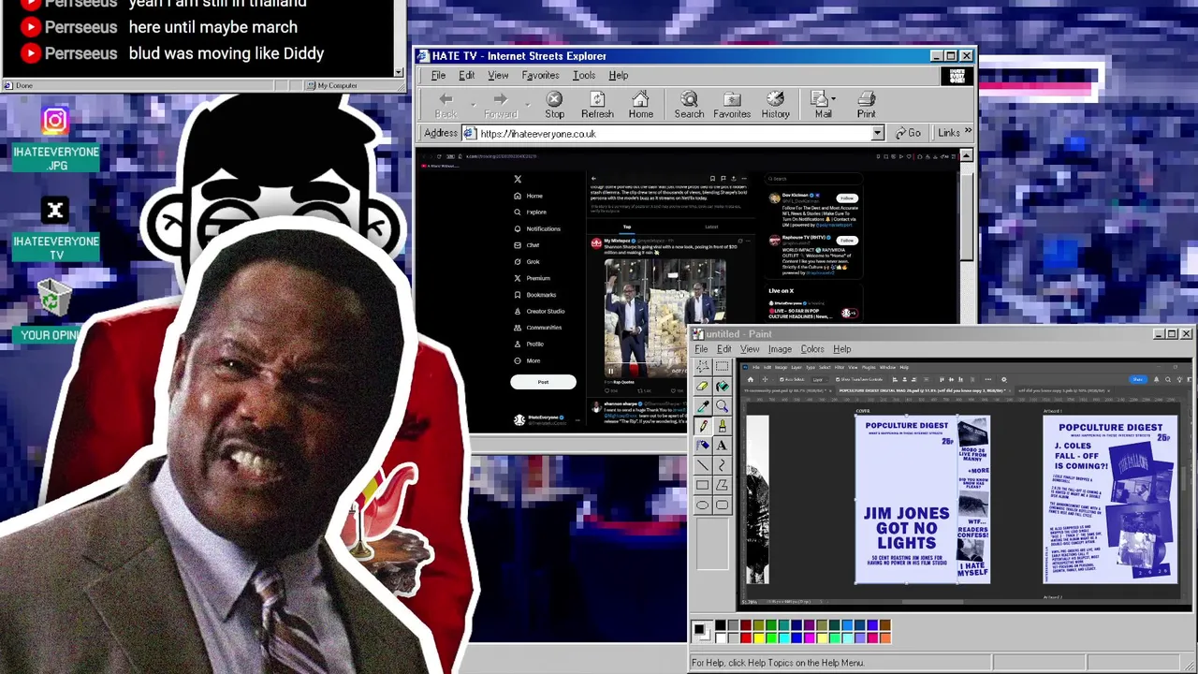The image size is (1198, 674).
Task: Expand the Address bar dropdown arrow
Action: click(x=877, y=134)
